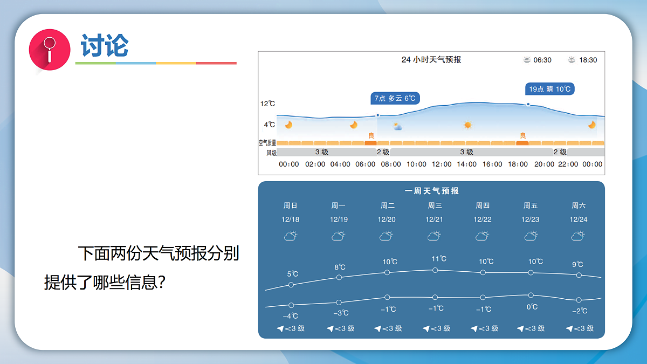Click the sunset time 18:30
This screenshot has height=364, width=647.
(x=588, y=60)
